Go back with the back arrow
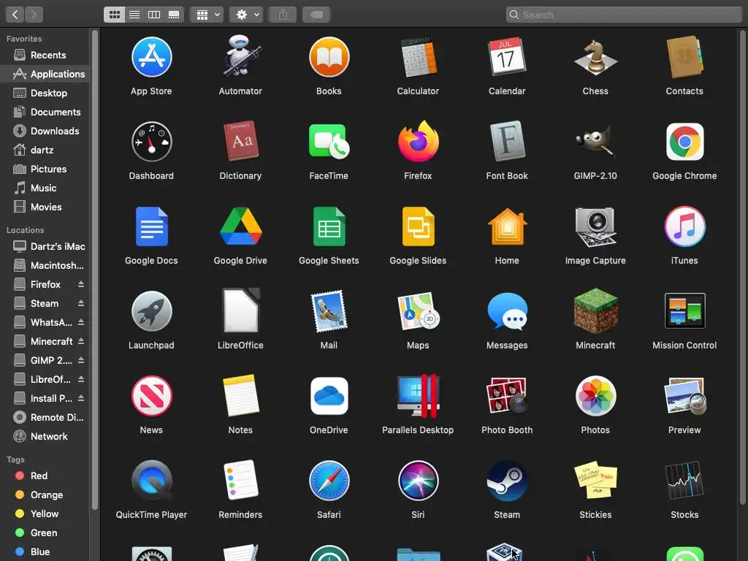The width and height of the screenshot is (748, 561). (15, 15)
